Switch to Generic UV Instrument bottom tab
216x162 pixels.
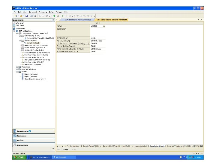(x=179, y=146)
